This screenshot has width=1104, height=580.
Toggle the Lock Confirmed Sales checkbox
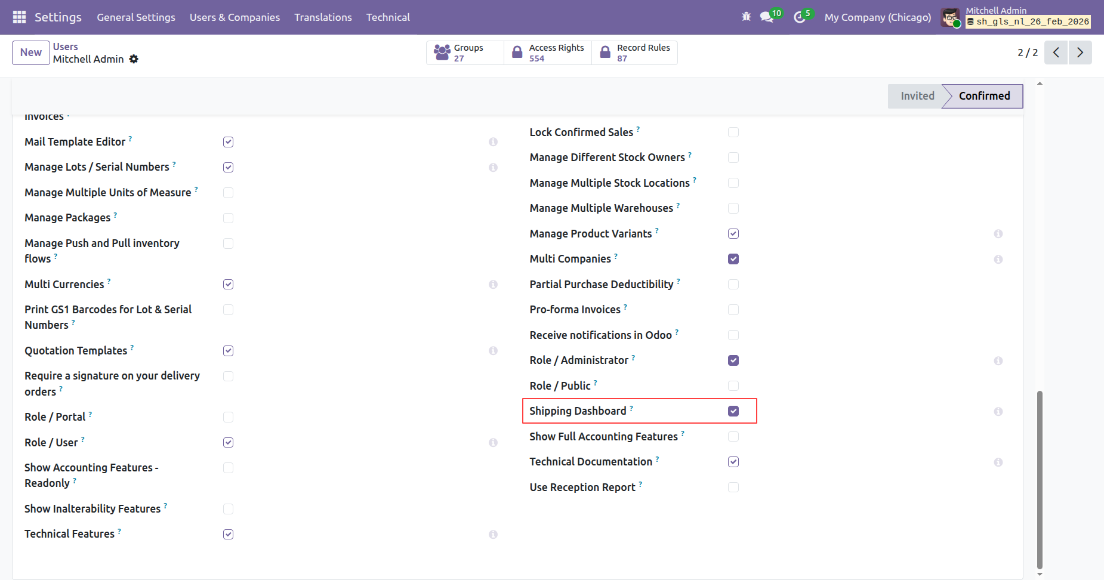[733, 132]
